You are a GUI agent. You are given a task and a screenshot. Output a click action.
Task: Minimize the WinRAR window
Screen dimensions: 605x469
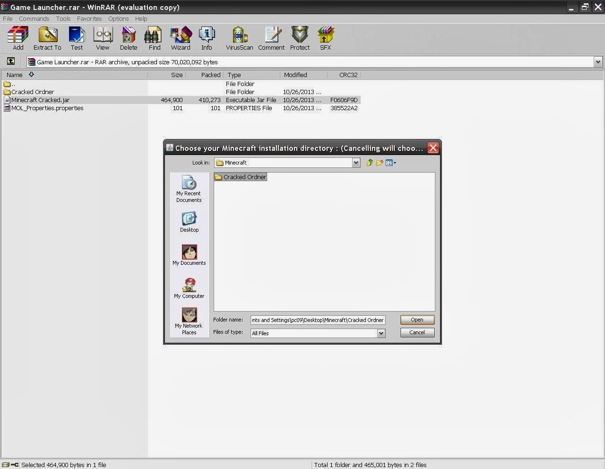571,7
